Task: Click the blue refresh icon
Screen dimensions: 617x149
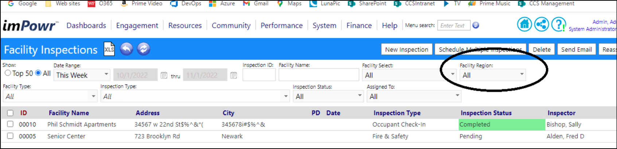Action: [x=144, y=49]
